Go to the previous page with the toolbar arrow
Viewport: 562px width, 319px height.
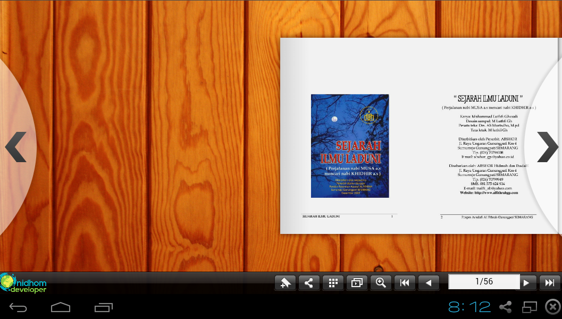(x=429, y=283)
